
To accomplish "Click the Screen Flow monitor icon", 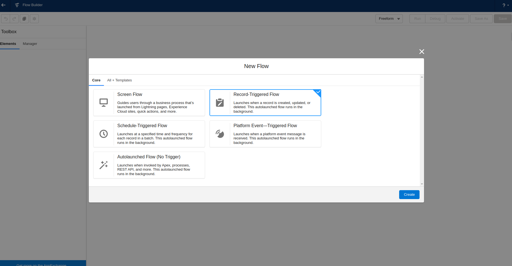I will point(104,103).
